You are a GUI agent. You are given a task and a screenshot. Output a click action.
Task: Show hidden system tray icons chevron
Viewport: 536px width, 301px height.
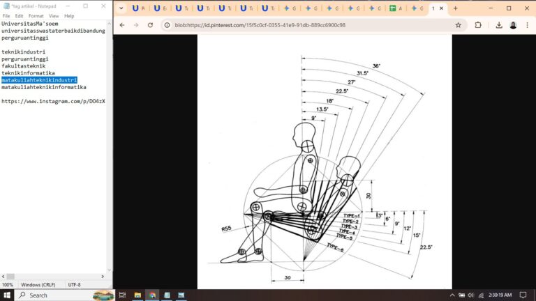tap(452, 295)
